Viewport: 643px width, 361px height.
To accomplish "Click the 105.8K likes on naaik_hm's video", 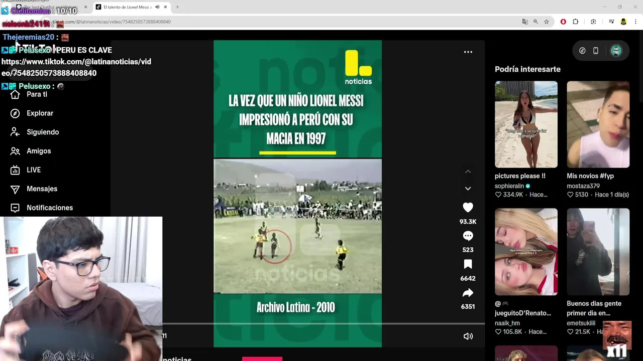I will click(x=509, y=332).
